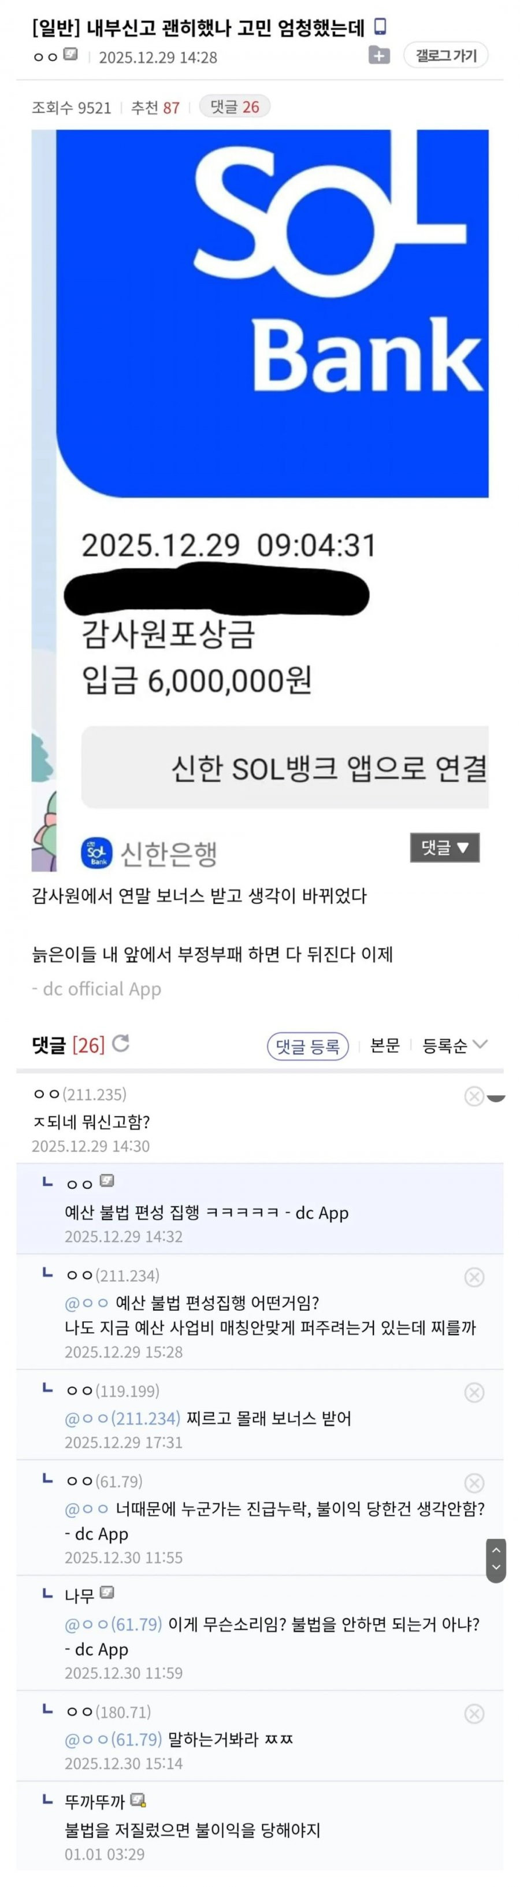Refresh the comments with the reload icon

point(121,1043)
